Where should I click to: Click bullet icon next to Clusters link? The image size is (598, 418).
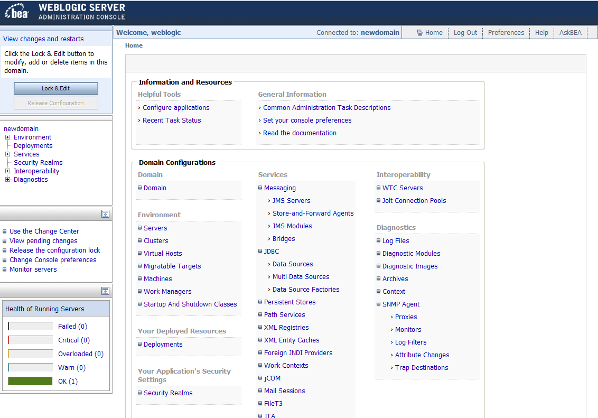coord(139,240)
